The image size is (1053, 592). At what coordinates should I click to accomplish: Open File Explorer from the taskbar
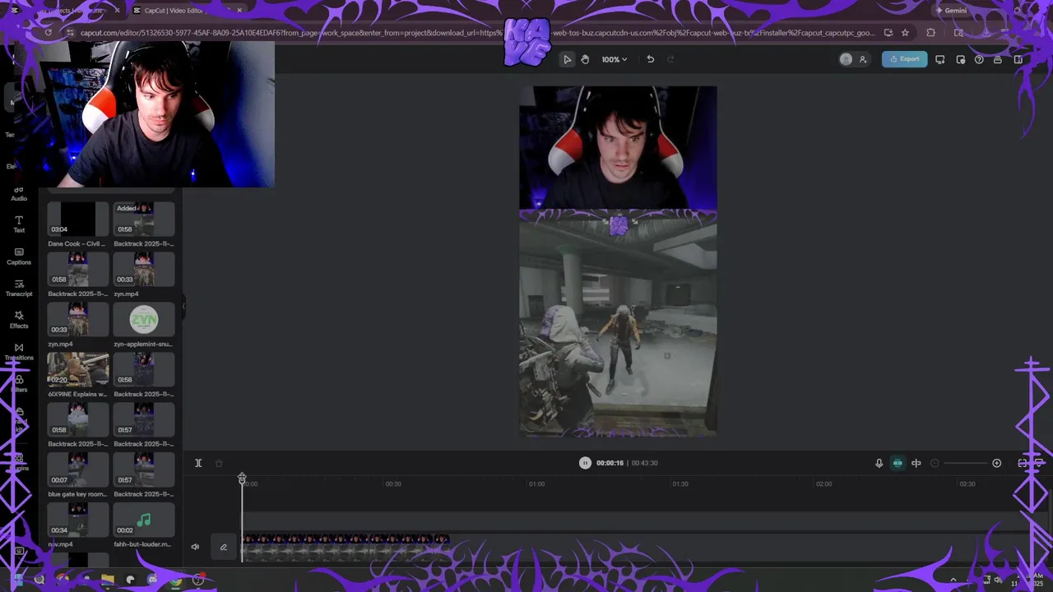(x=107, y=580)
